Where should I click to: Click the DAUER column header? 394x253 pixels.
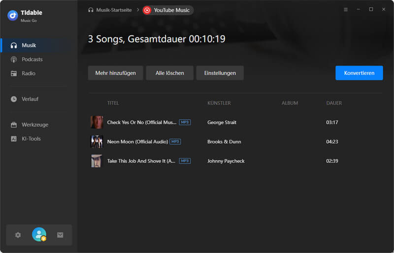coord(334,103)
